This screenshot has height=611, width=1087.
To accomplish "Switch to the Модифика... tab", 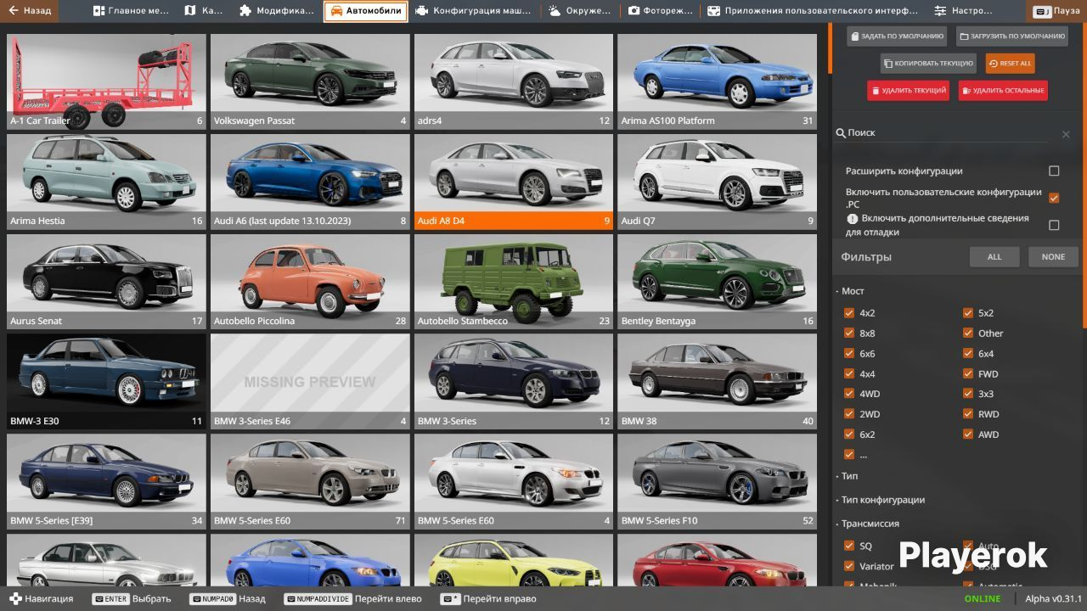I will 275,11.
